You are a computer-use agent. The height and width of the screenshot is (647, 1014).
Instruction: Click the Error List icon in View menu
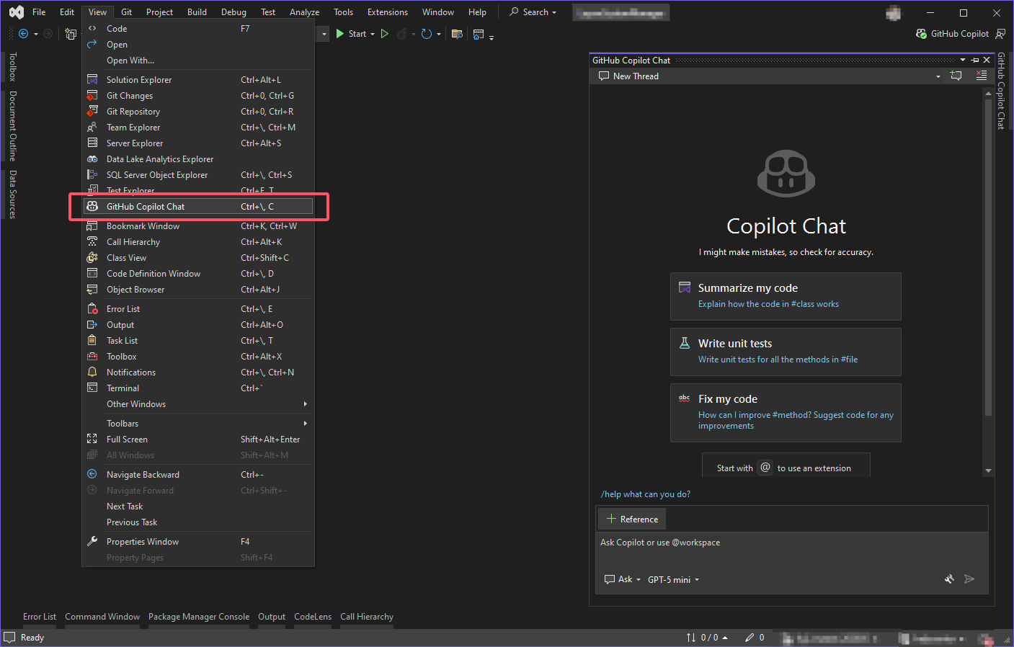point(92,309)
